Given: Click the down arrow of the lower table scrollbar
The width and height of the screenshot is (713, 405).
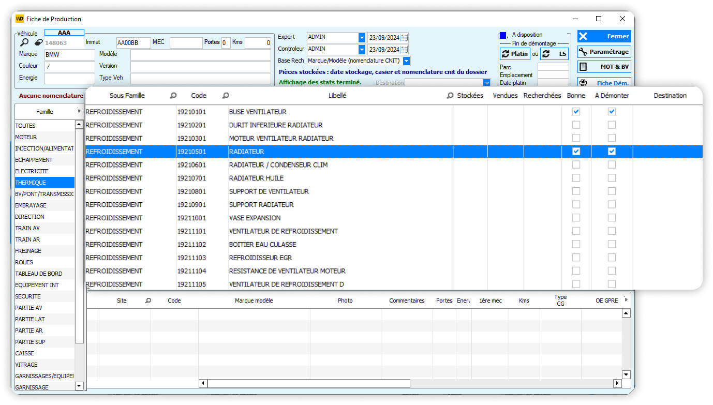Looking at the screenshot, I should (x=626, y=374).
